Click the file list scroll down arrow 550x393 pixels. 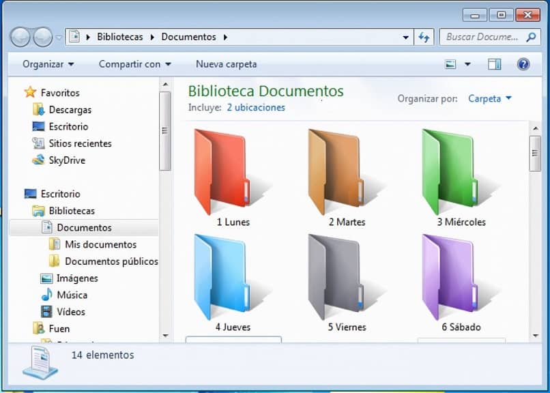535,336
